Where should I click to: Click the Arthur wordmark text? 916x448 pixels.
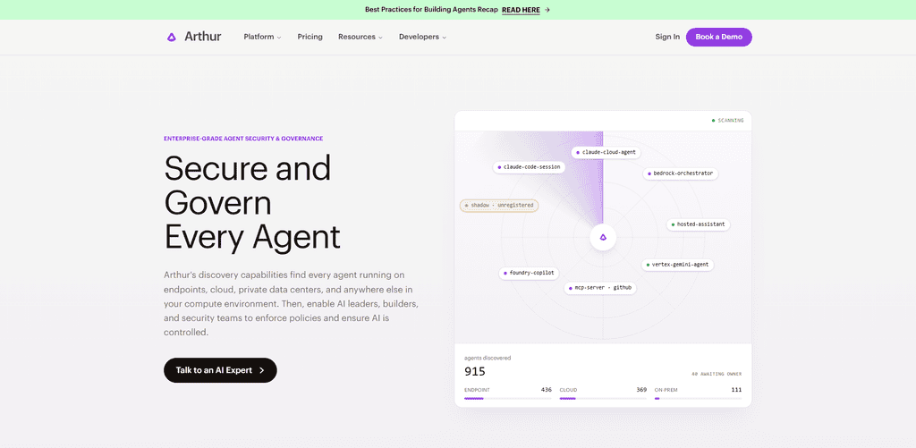point(203,37)
